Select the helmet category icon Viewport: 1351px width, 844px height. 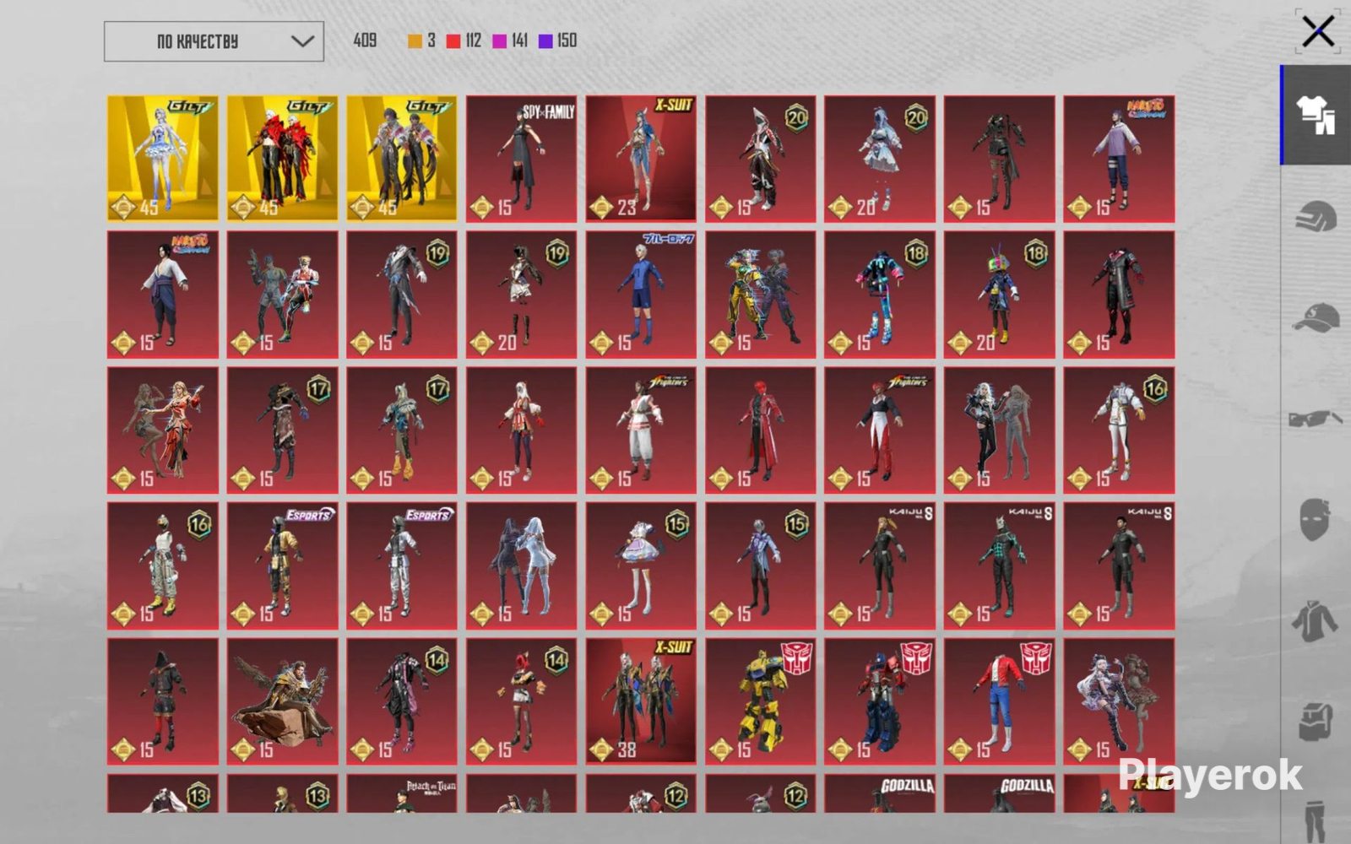(1316, 217)
